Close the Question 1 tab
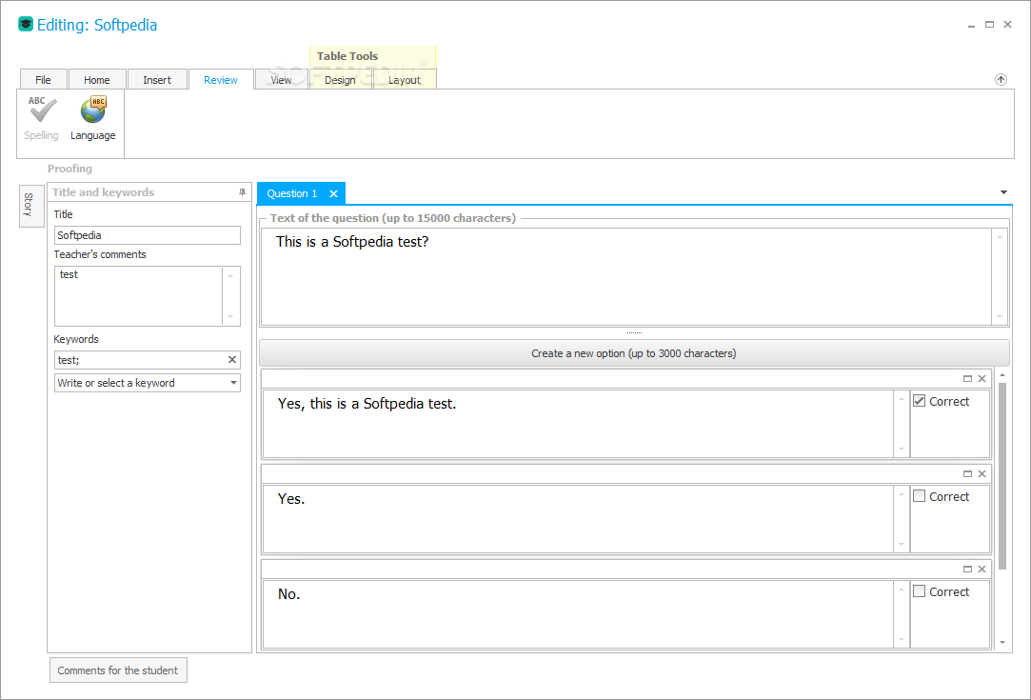 333,193
